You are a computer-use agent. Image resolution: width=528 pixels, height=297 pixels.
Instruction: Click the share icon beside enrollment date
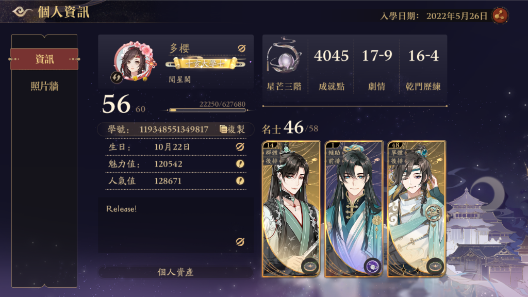(500, 15)
